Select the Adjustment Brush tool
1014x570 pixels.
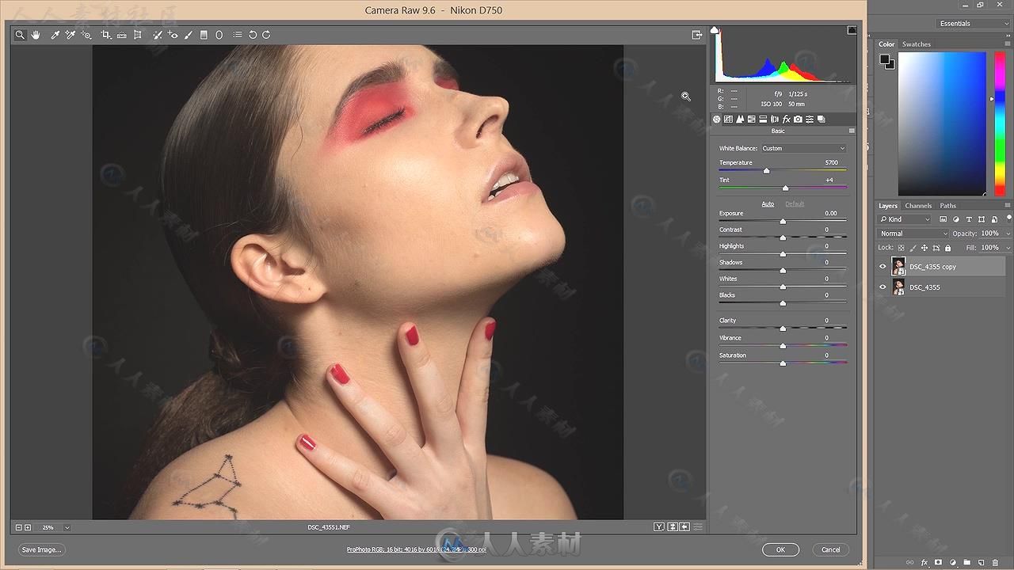pos(189,35)
